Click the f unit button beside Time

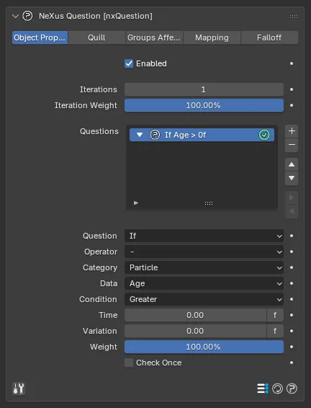point(275,315)
